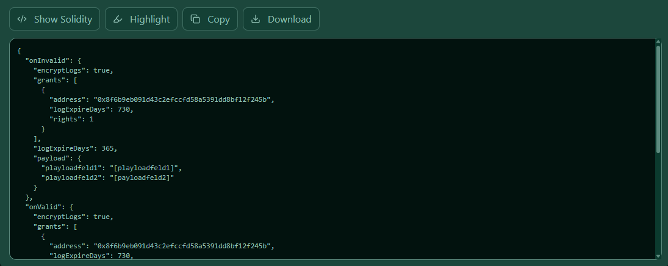The image size is (668, 266).
Task: Click the scrollbar up arrow
Action: pos(658,41)
